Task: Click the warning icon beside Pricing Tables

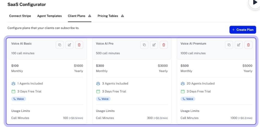Action: [122, 16]
